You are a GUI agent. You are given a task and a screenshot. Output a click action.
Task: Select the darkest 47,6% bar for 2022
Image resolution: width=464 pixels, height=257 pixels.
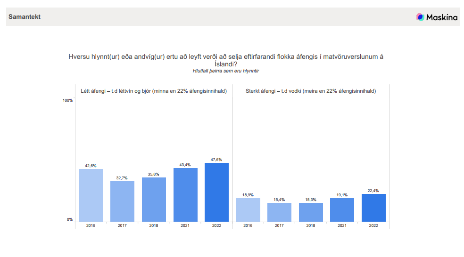(x=216, y=192)
